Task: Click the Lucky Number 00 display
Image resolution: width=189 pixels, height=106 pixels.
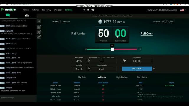Action: (x=120, y=34)
